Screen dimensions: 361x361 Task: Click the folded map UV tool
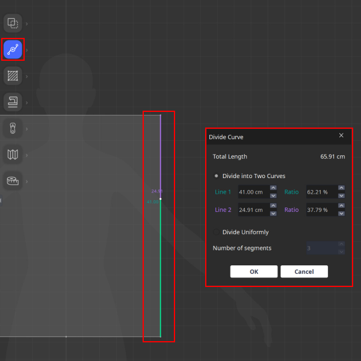click(x=13, y=155)
